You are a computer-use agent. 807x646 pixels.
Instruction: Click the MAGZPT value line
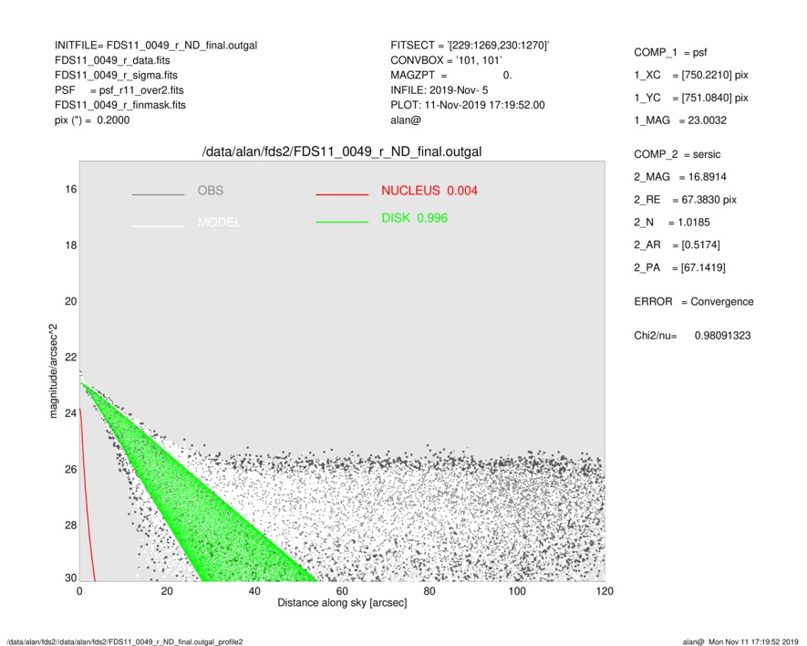click(450, 75)
